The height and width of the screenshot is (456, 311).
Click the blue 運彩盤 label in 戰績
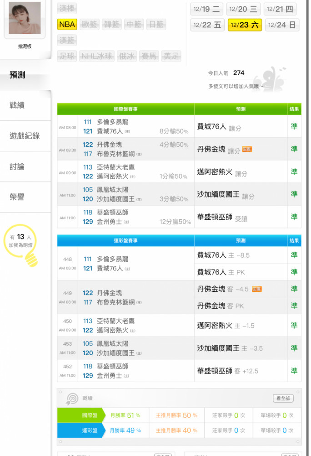(x=80, y=430)
